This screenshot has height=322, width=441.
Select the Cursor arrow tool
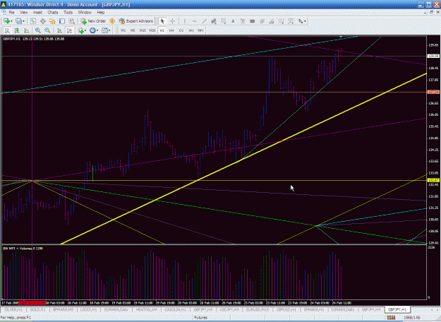pos(162,21)
